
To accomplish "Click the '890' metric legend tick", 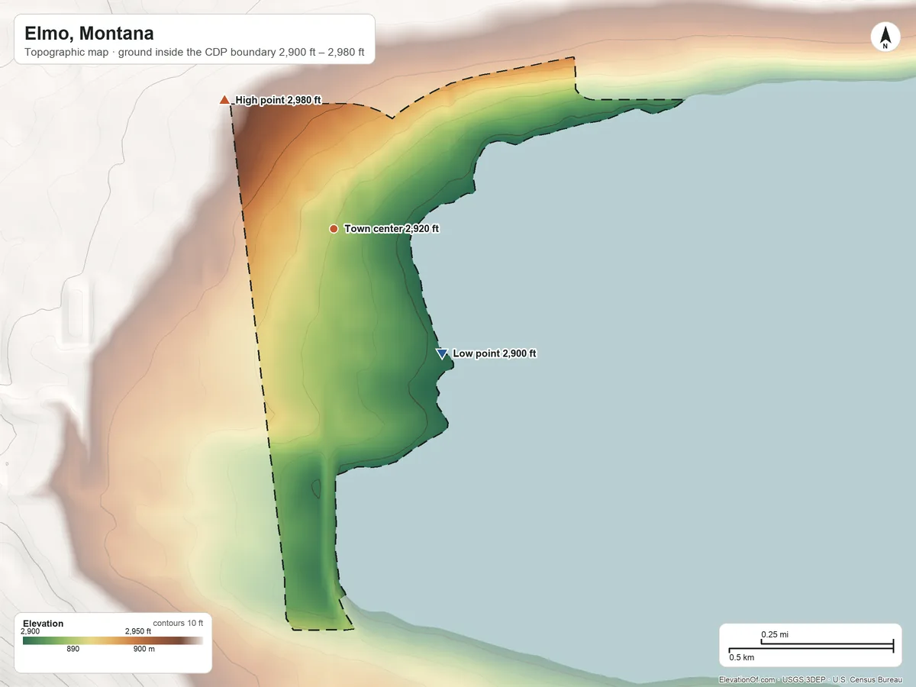I will pos(73,650).
